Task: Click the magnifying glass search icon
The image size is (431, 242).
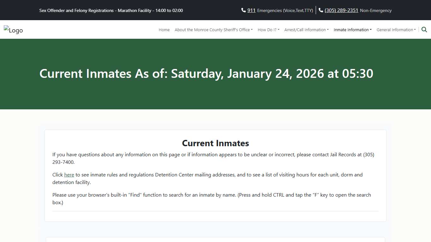Action: (424, 30)
